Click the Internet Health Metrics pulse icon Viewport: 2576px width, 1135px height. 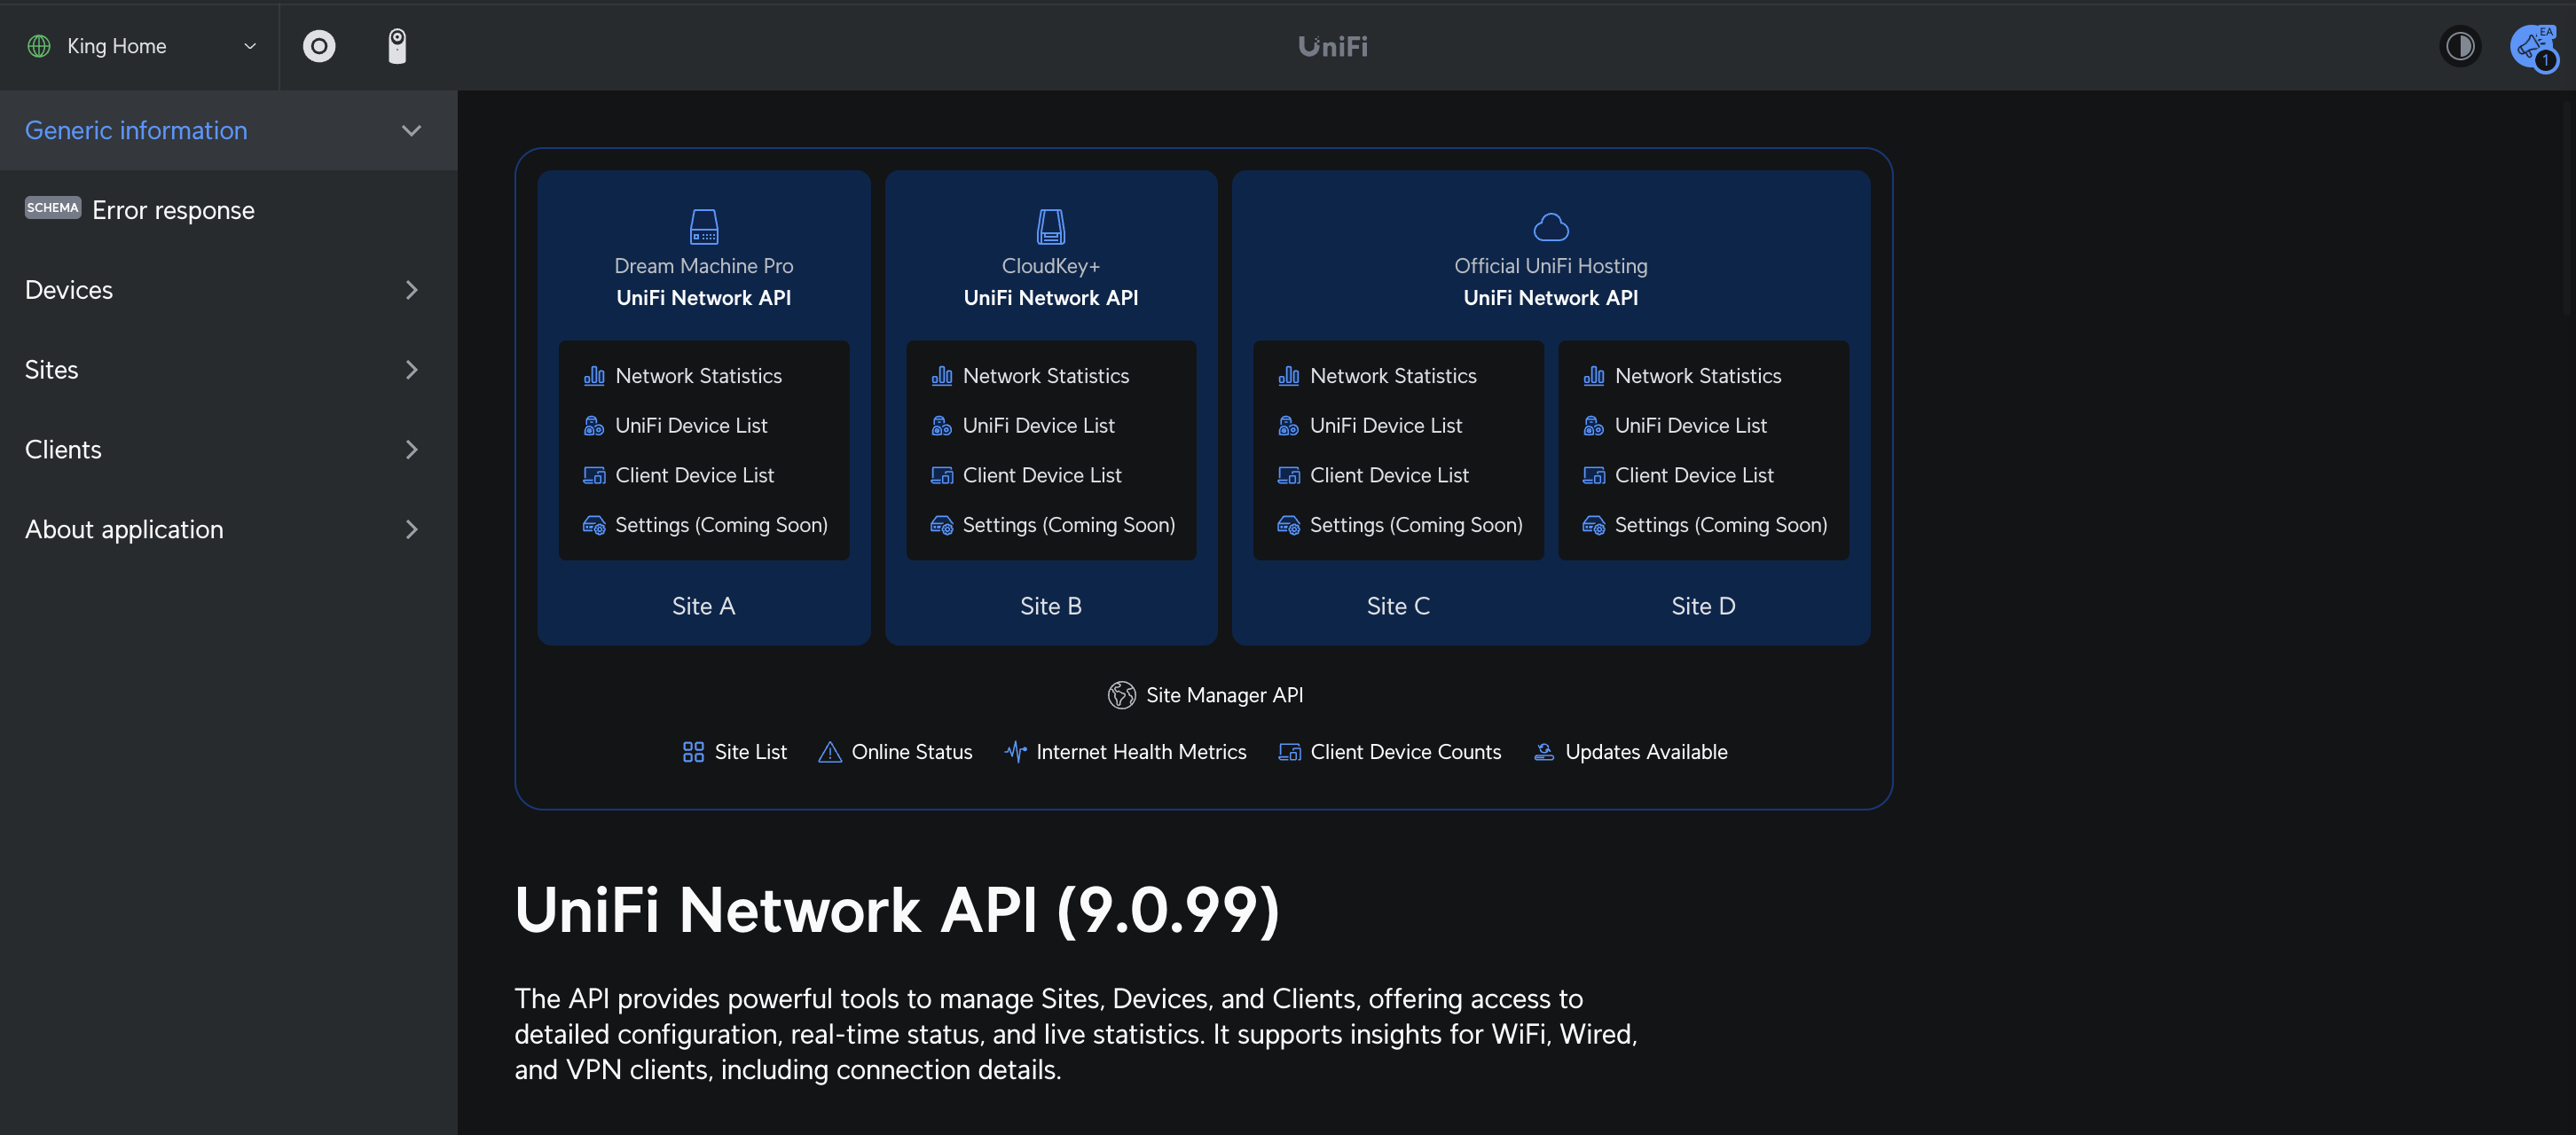coord(1014,751)
